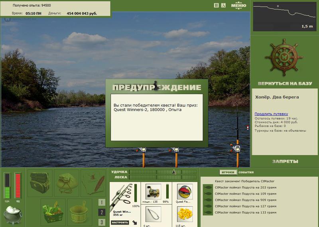Click fish icon beside Подуста на 109 грамм
Viewport: 319px width, 227px height.
(208, 194)
